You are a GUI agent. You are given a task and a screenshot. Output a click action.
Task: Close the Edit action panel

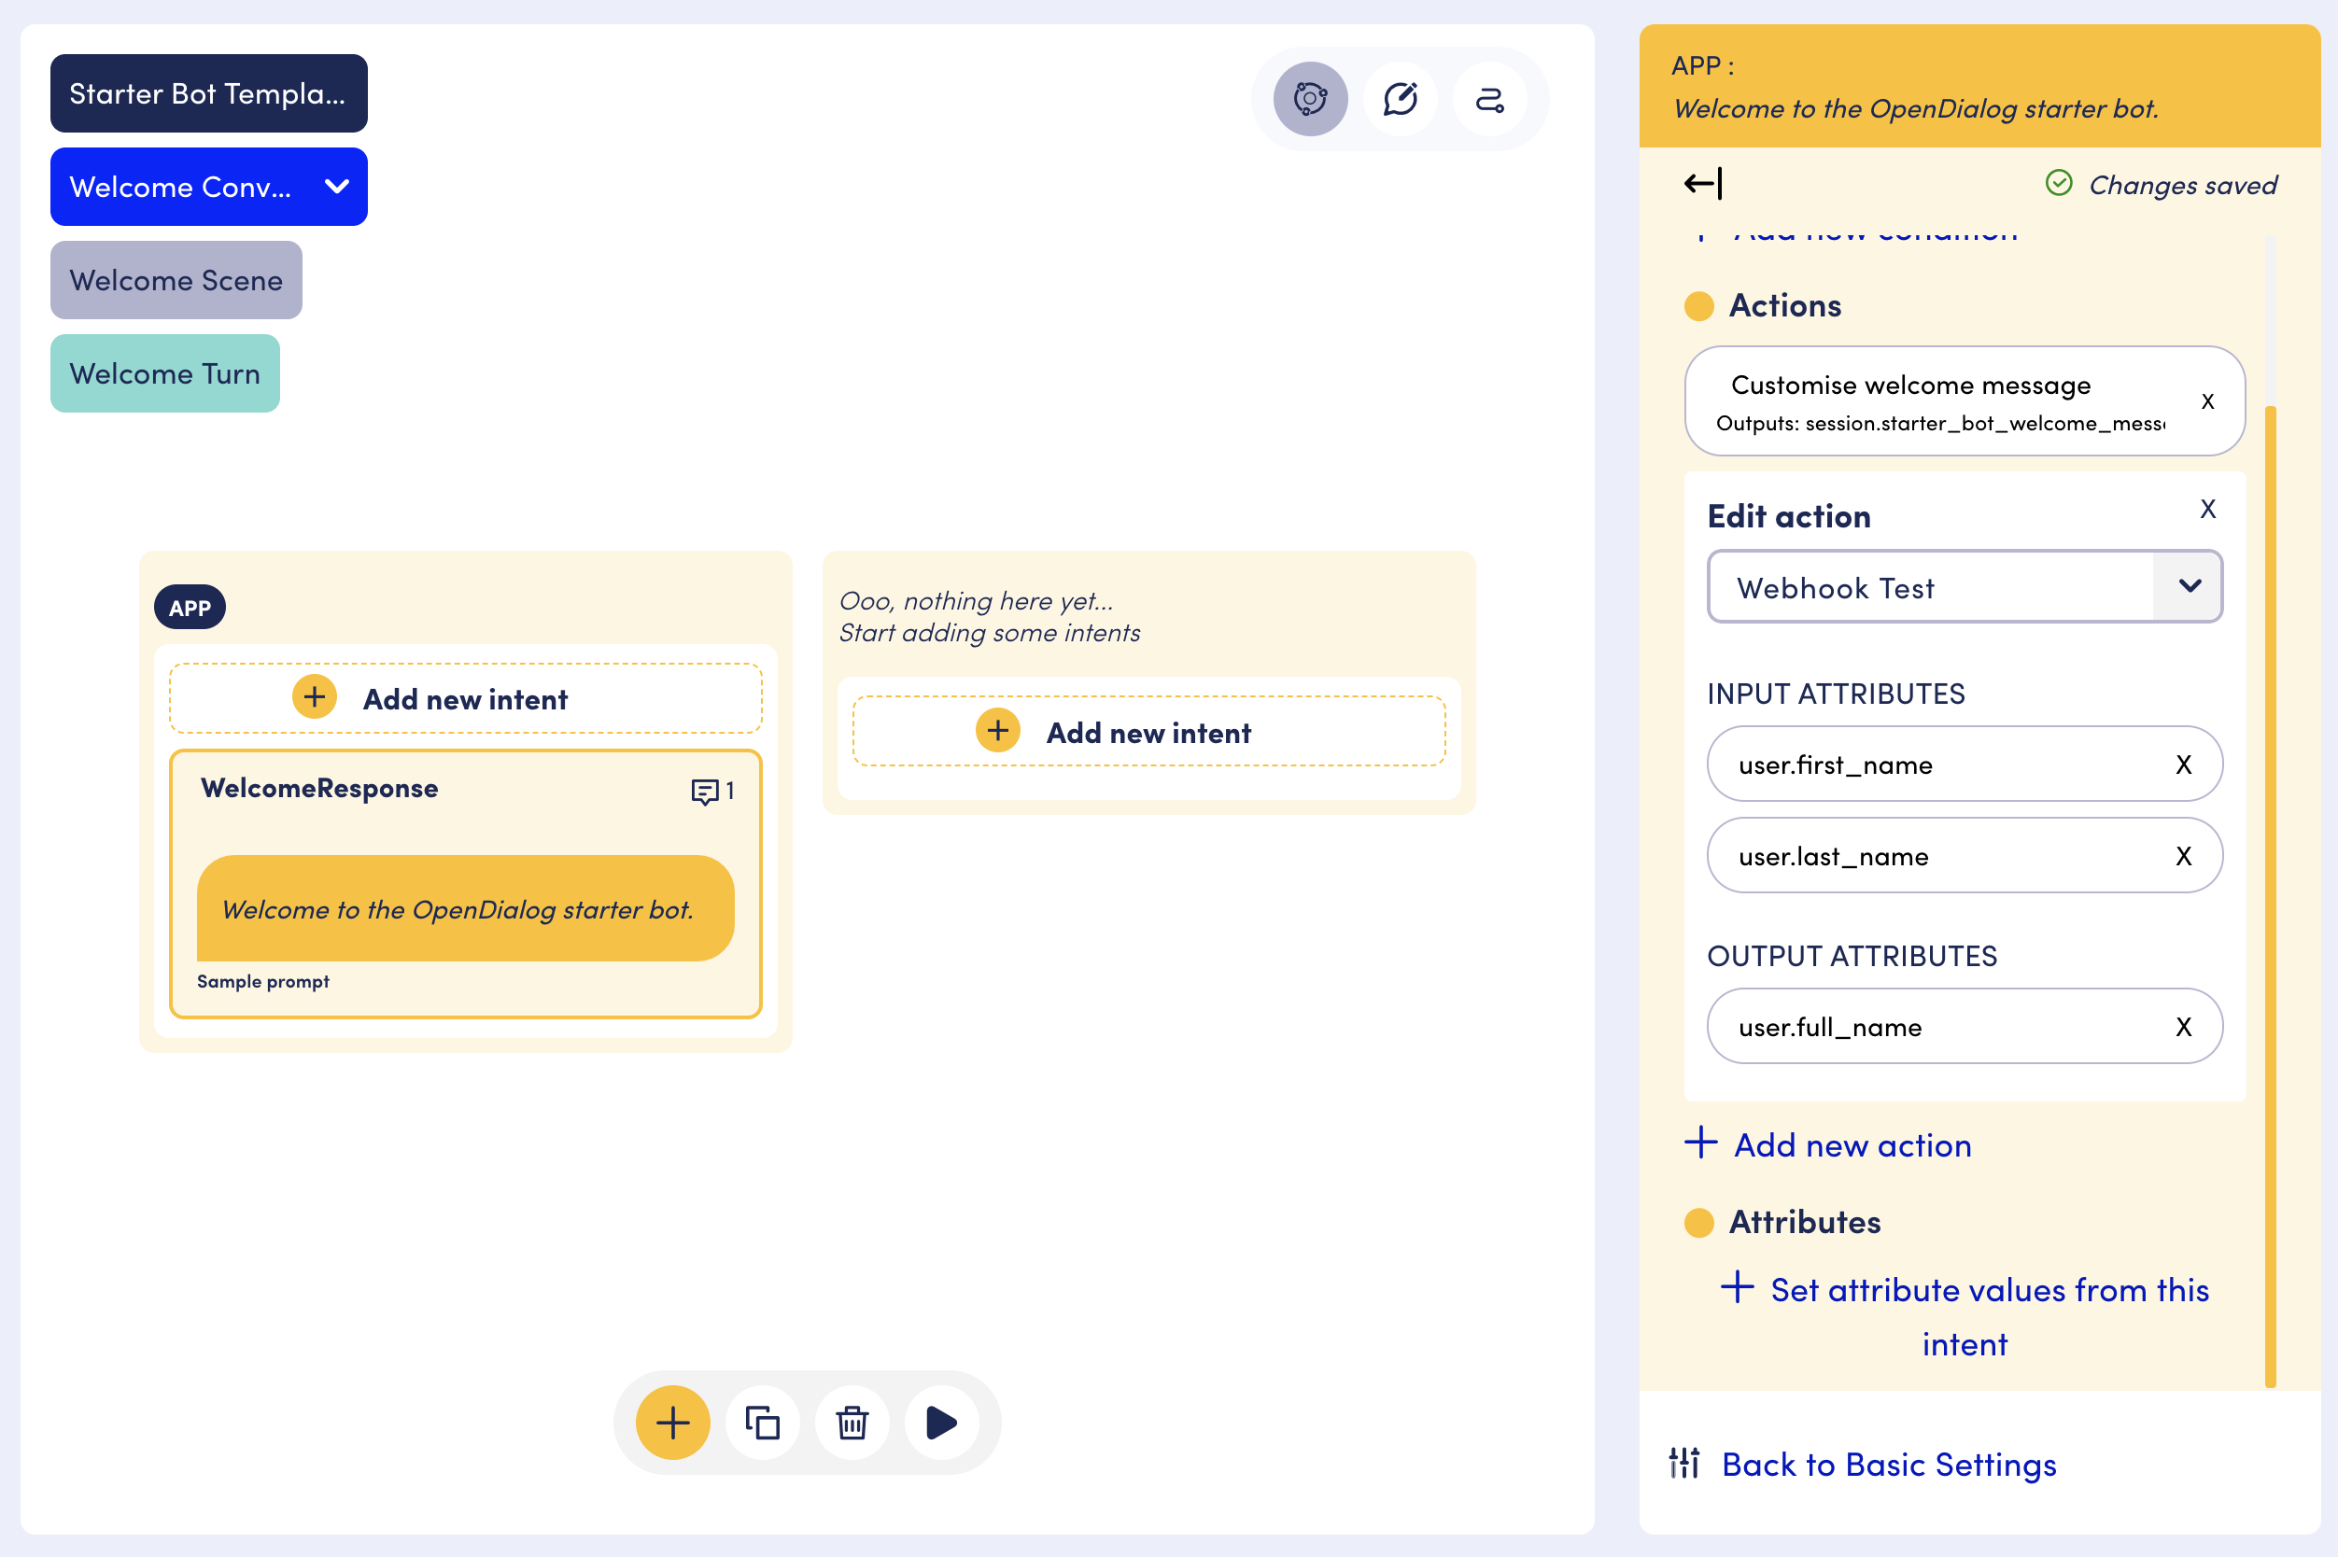pos(2207,510)
